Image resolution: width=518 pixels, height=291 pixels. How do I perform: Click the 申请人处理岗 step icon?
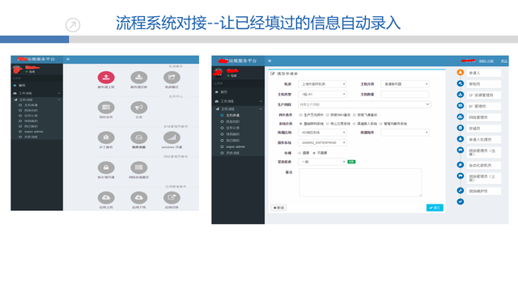coord(461,139)
